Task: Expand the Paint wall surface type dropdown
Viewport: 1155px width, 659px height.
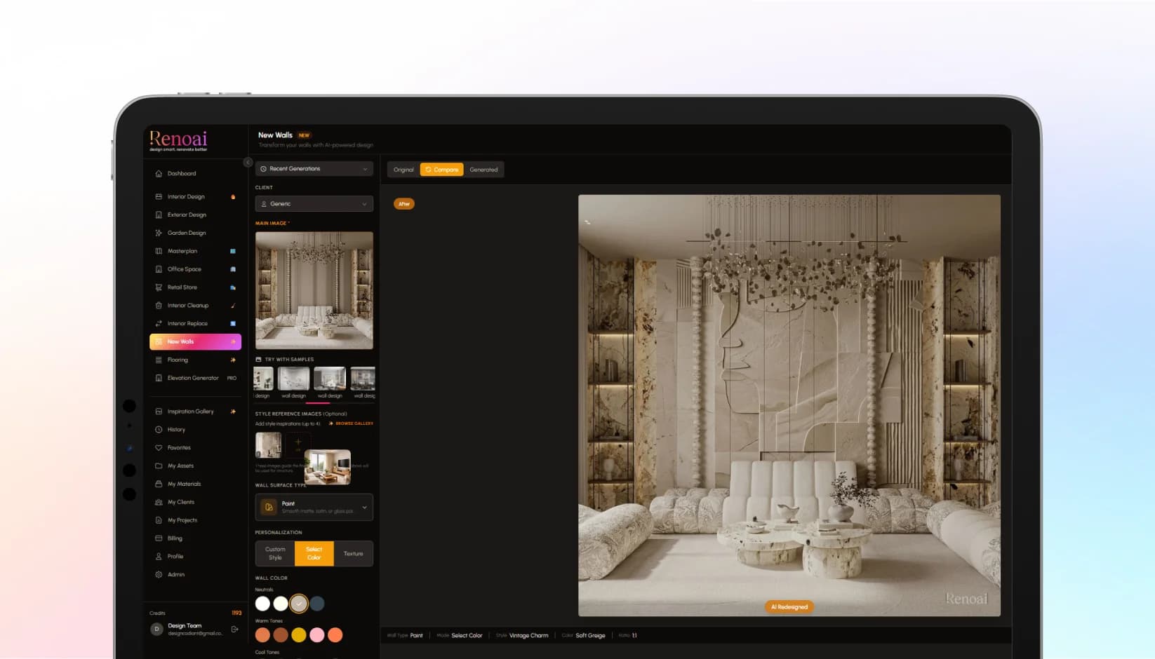Action: tap(314, 507)
